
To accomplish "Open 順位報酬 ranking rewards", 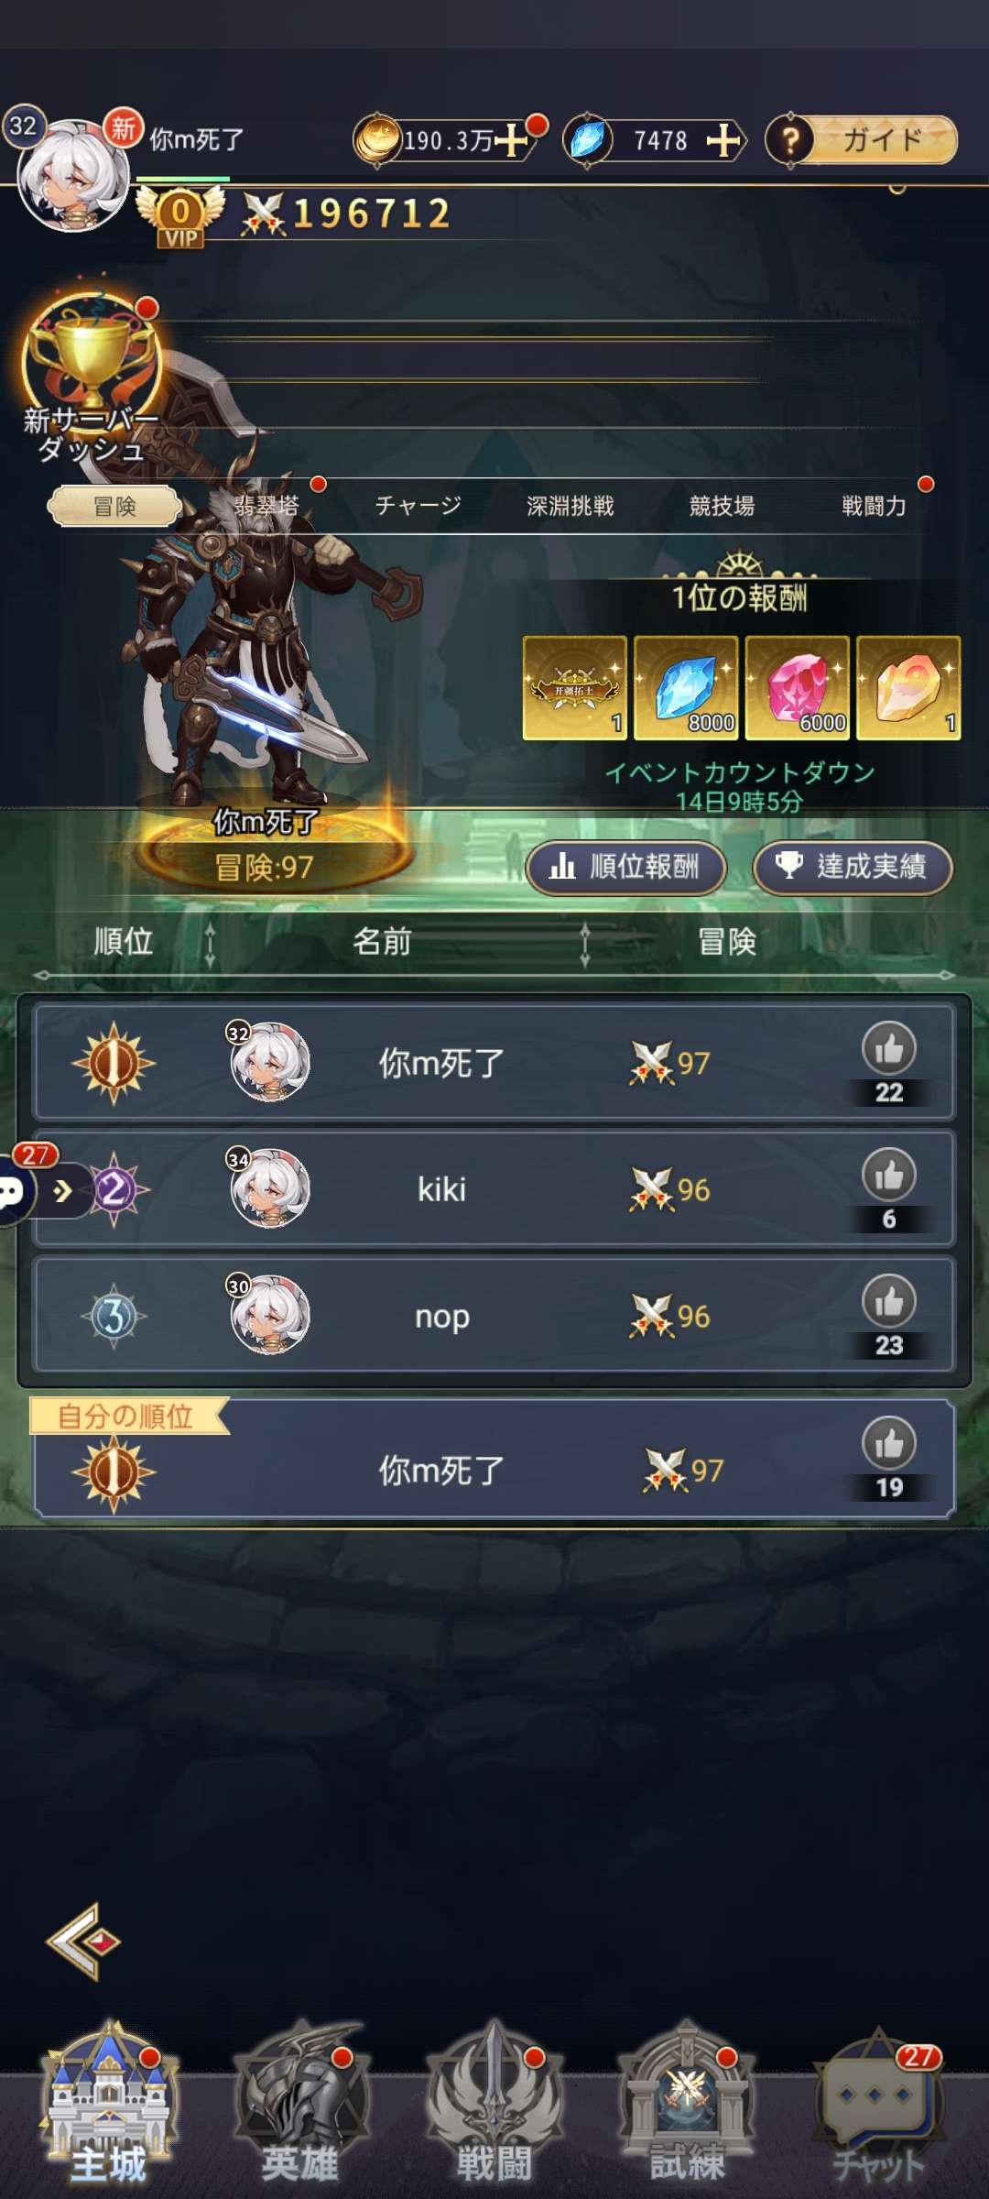I will (626, 867).
